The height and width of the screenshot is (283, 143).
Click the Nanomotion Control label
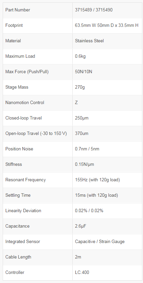pos(25,102)
